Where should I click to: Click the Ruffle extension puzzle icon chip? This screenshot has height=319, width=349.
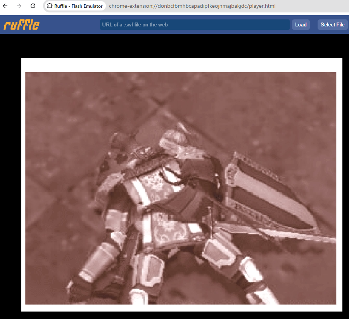75,6
